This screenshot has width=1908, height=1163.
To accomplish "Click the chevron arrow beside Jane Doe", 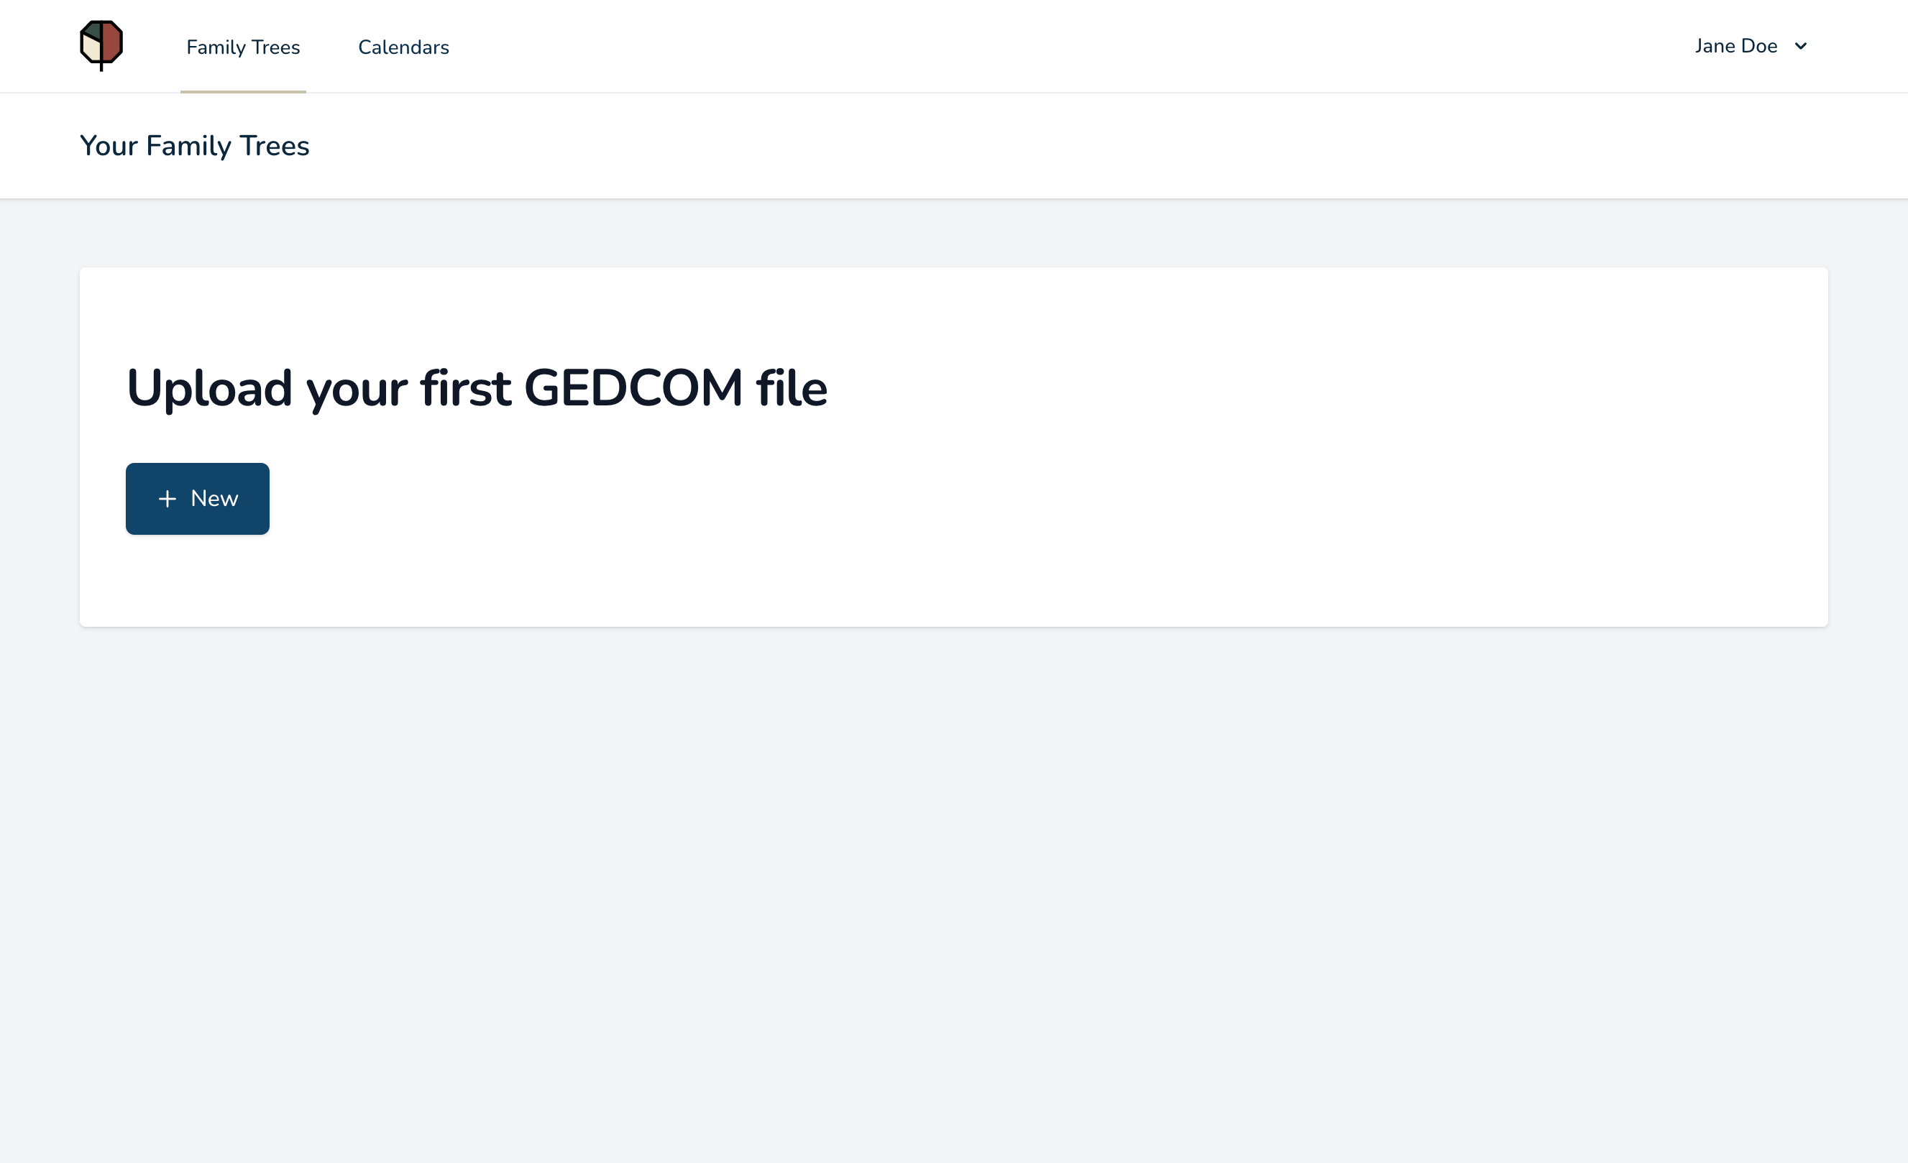I will click(x=1800, y=47).
